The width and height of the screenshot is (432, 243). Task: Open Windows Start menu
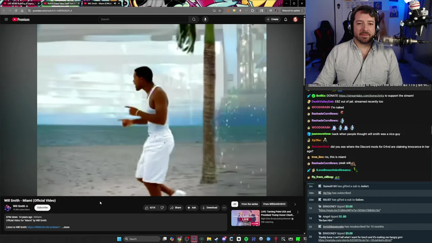119,239
